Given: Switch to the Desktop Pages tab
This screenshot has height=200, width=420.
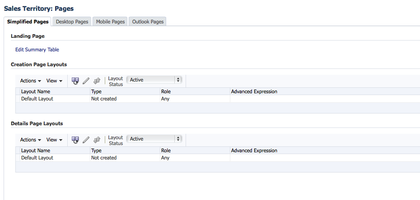Looking at the screenshot, I should (x=72, y=22).
